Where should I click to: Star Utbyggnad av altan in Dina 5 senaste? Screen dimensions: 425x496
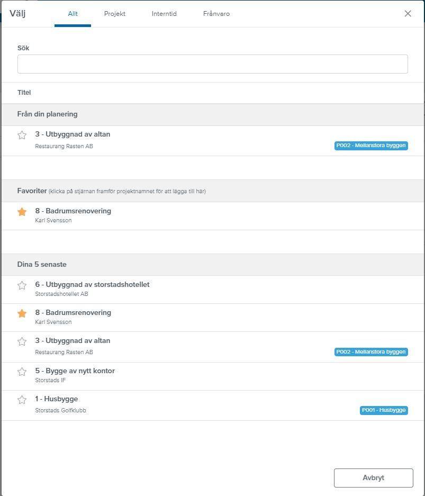pos(22,341)
